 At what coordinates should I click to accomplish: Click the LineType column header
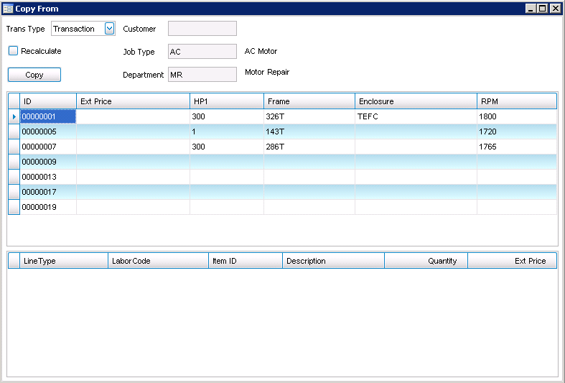(64, 261)
